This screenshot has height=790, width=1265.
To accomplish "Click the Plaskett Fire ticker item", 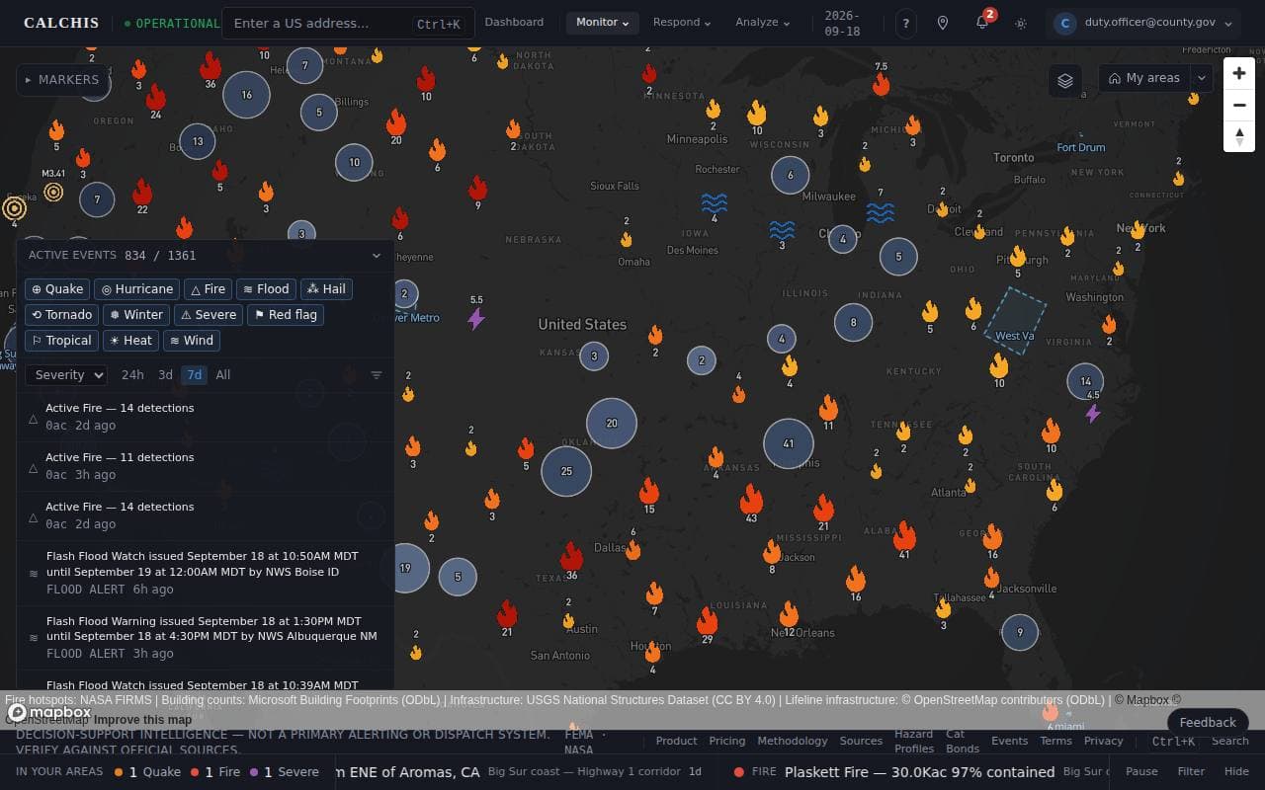I will coord(919,772).
